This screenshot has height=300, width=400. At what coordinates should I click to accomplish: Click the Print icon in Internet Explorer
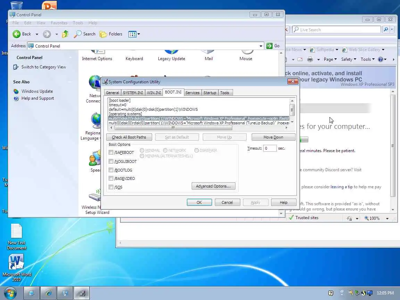tap(310, 59)
